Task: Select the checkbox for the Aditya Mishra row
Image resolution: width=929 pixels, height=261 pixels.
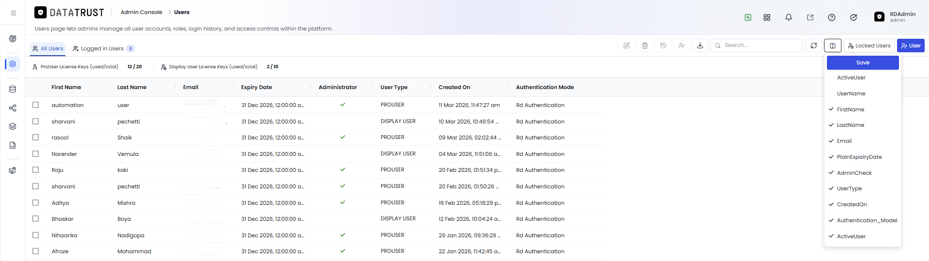Action: [35, 202]
